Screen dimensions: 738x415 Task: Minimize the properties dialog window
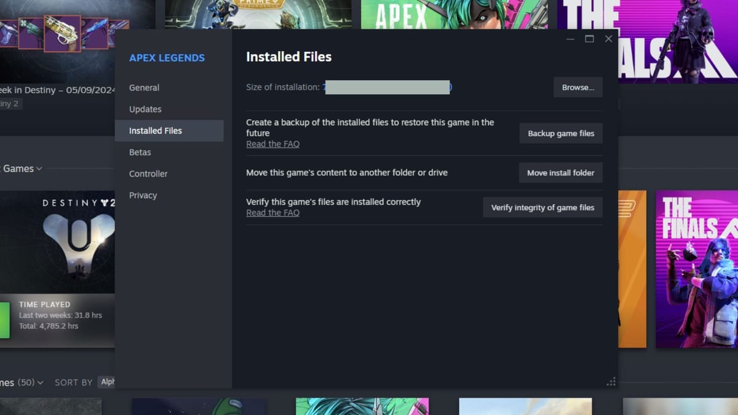point(570,39)
